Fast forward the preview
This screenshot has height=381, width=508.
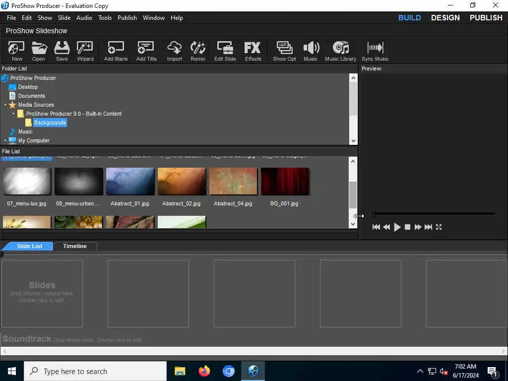point(418,227)
